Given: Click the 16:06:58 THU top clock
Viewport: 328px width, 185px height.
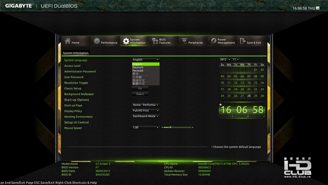Looking at the screenshot, I should tap(304, 8).
